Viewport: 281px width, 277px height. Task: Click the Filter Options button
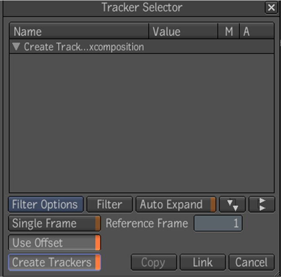[x=45, y=205]
